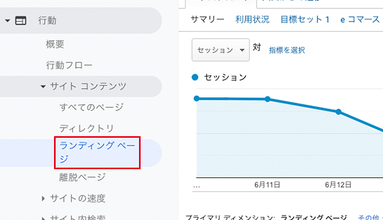Click the blue セッション legend dot
Image resolution: width=383 pixels, height=220 pixels.
coord(196,78)
